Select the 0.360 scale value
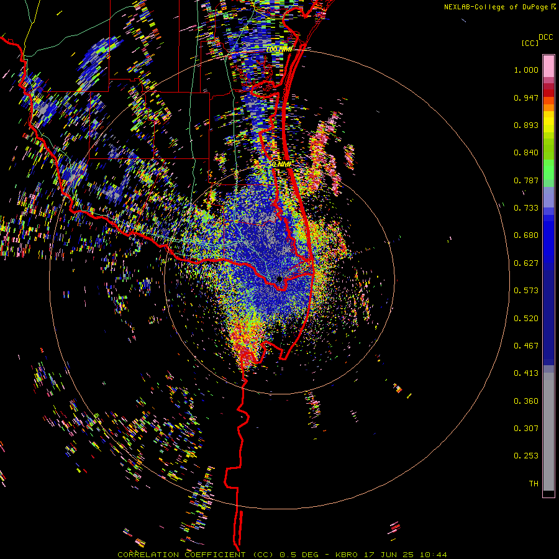Image resolution: width=559 pixels, height=559 pixels. [526, 401]
